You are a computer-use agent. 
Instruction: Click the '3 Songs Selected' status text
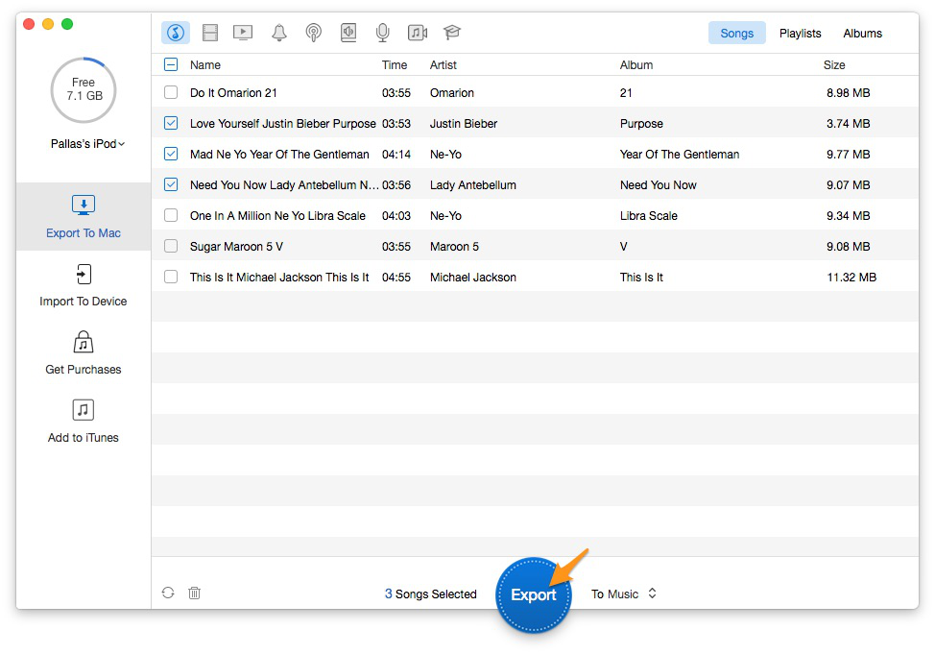click(430, 593)
